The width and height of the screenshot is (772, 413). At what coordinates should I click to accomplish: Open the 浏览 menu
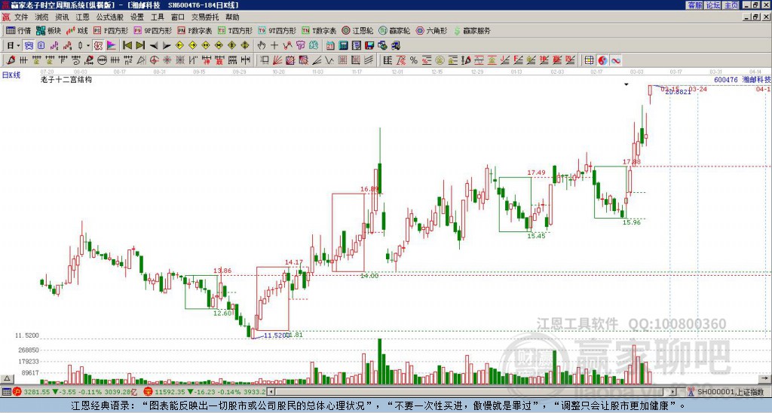pyautogui.click(x=42, y=17)
